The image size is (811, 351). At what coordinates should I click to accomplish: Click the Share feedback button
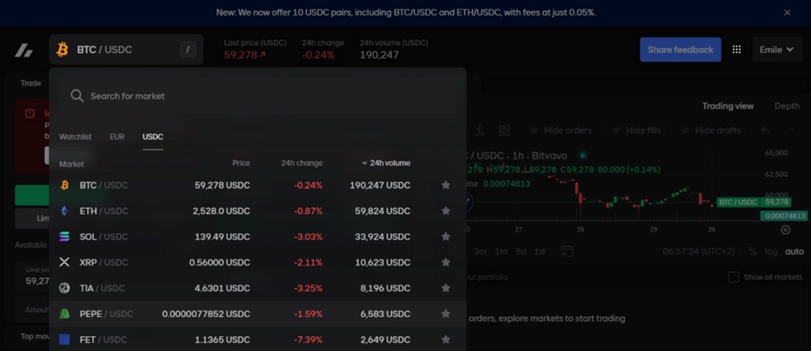click(x=680, y=50)
